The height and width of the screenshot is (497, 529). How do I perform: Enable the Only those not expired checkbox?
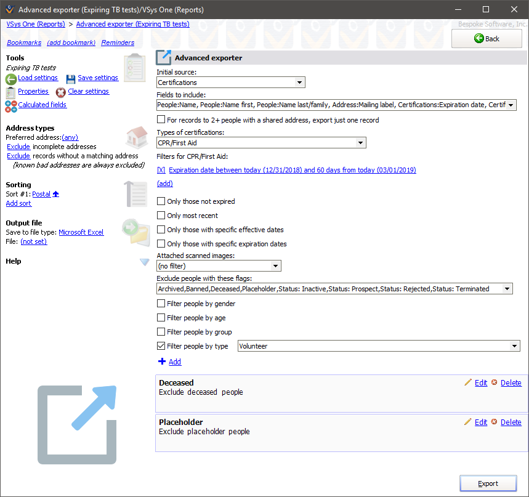click(161, 201)
